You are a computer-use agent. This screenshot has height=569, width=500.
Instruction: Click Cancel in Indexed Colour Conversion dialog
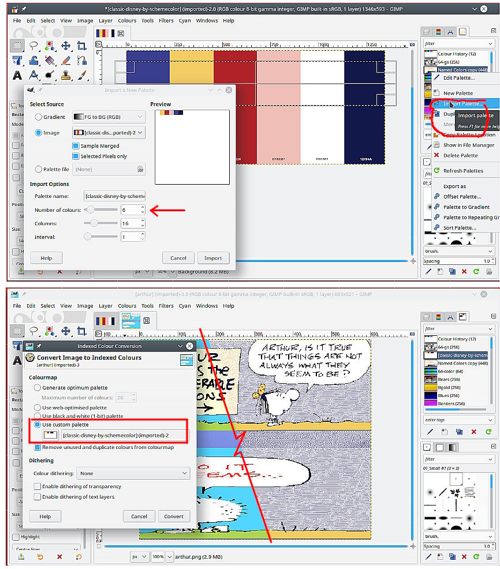[139, 516]
